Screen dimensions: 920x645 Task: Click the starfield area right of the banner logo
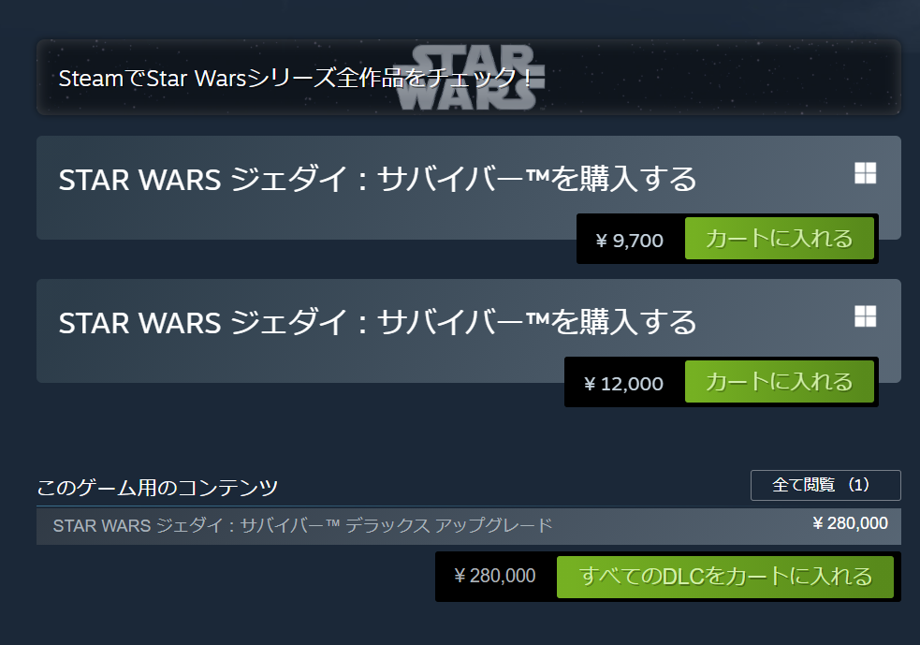click(x=722, y=78)
